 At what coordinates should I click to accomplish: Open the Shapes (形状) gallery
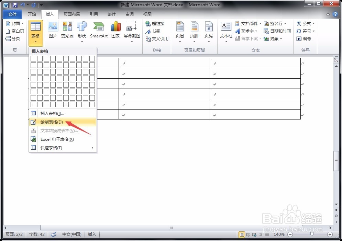tap(82, 32)
